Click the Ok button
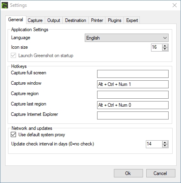The height and width of the screenshot is (183, 181). (x=128, y=173)
